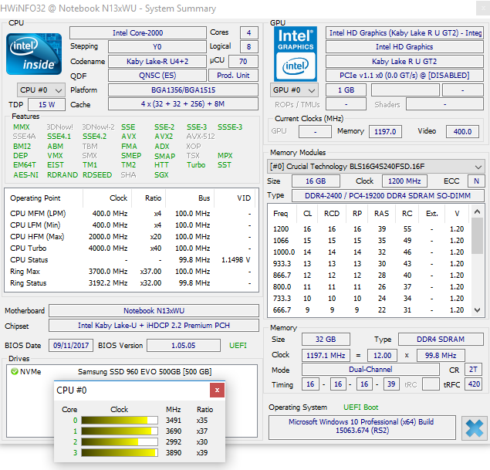Click the Core 0 clock bar

point(118,421)
